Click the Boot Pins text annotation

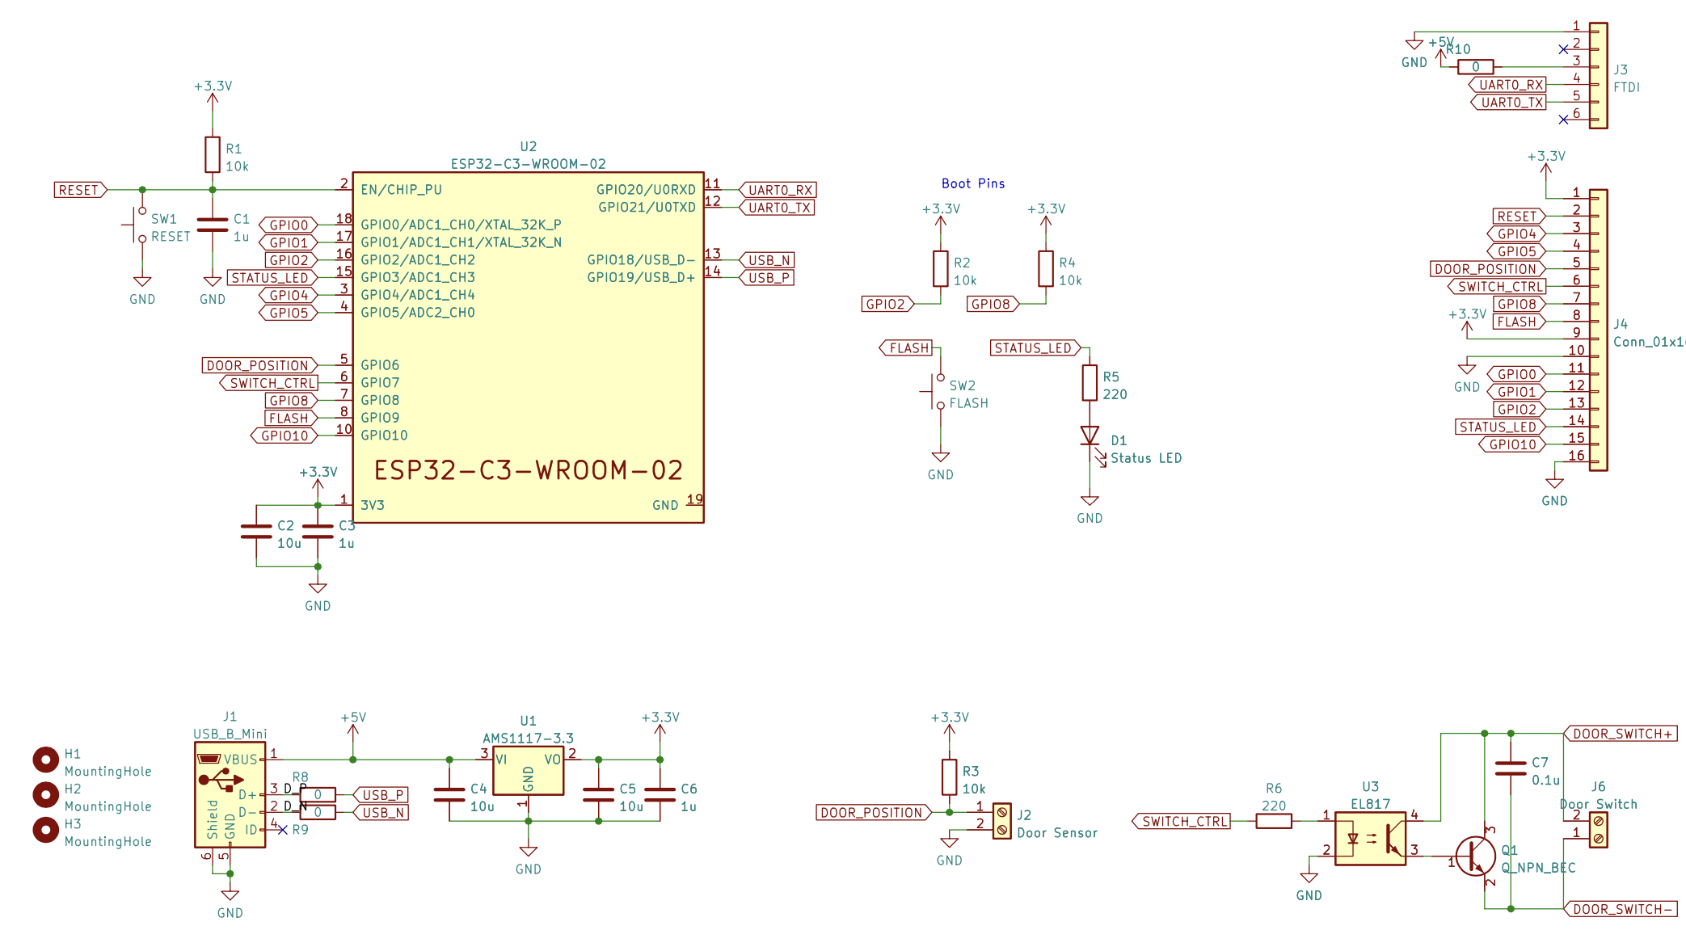point(973,183)
